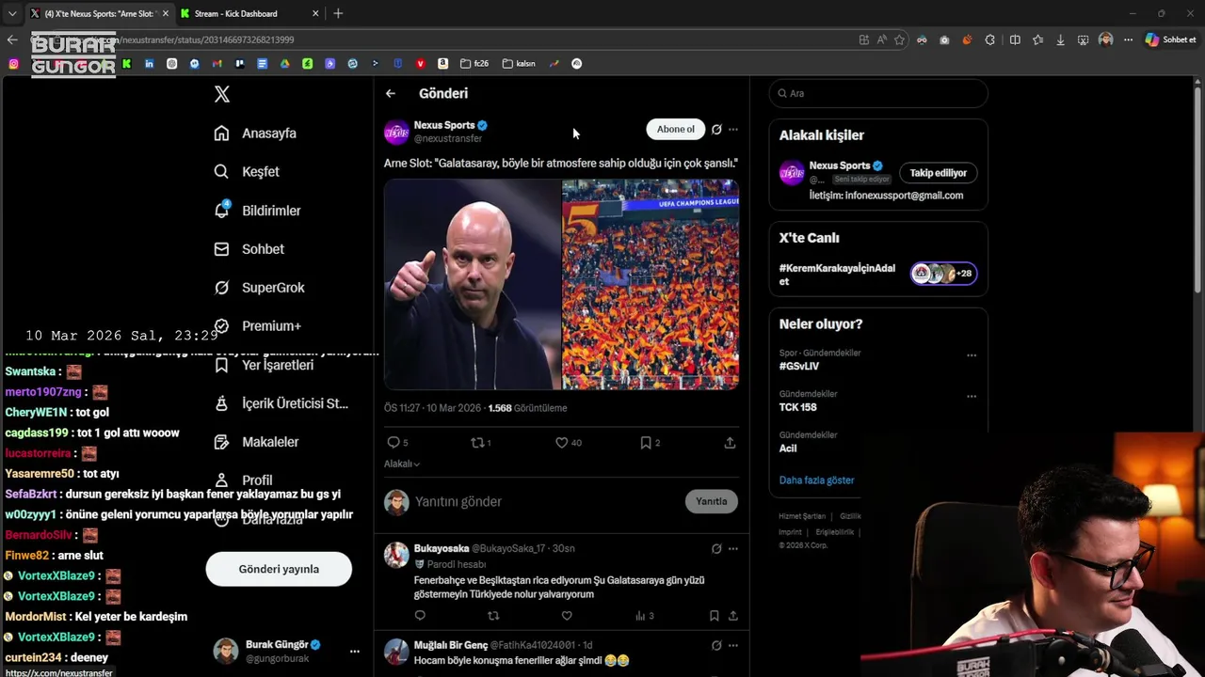
Task: Open SuperGrok in the sidebar
Action: click(x=259, y=288)
